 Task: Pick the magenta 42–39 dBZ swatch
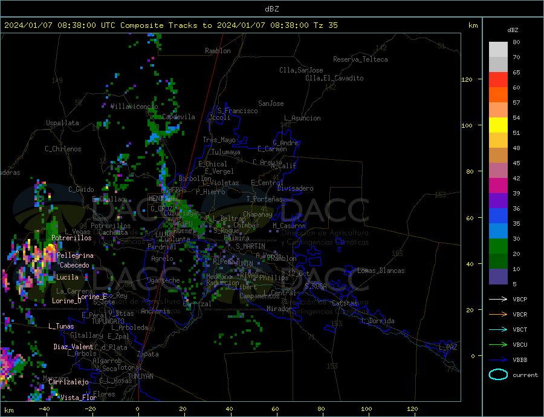coord(498,186)
